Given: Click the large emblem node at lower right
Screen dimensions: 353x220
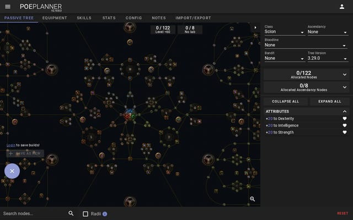Looking at the screenshot, I should 208,159.
